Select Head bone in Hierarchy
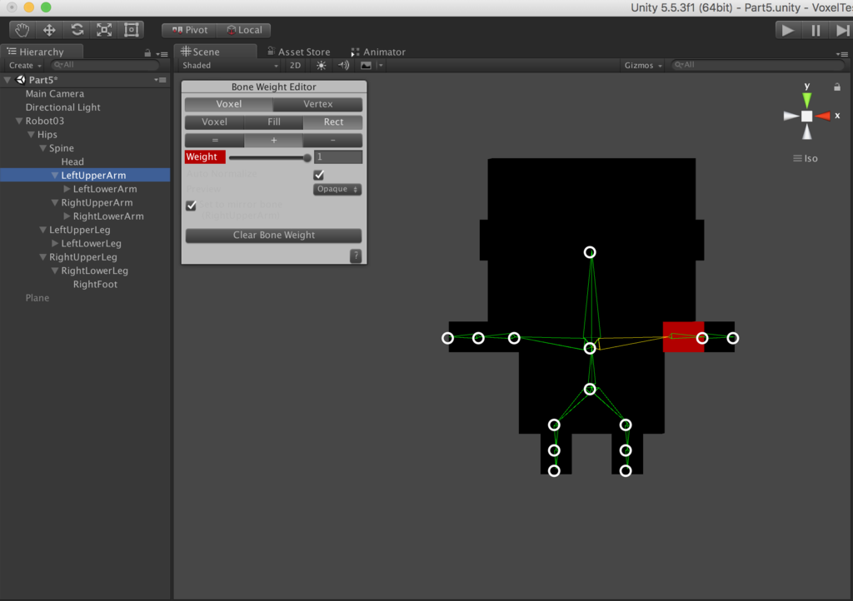853x601 pixels. (x=72, y=161)
